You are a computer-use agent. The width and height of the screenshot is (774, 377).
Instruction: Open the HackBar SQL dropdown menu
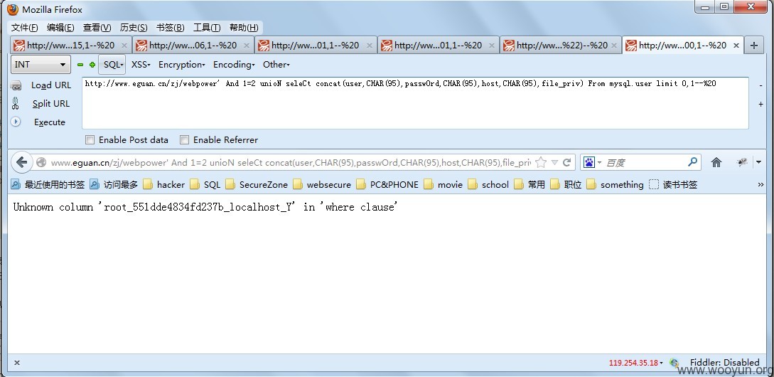112,64
